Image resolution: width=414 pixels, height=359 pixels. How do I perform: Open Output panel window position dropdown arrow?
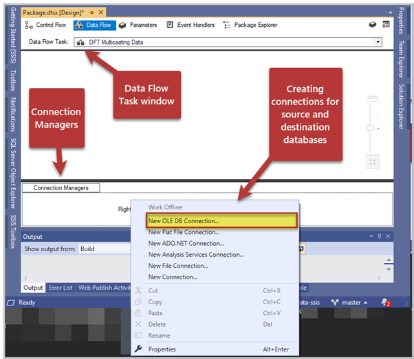click(371, 236)
